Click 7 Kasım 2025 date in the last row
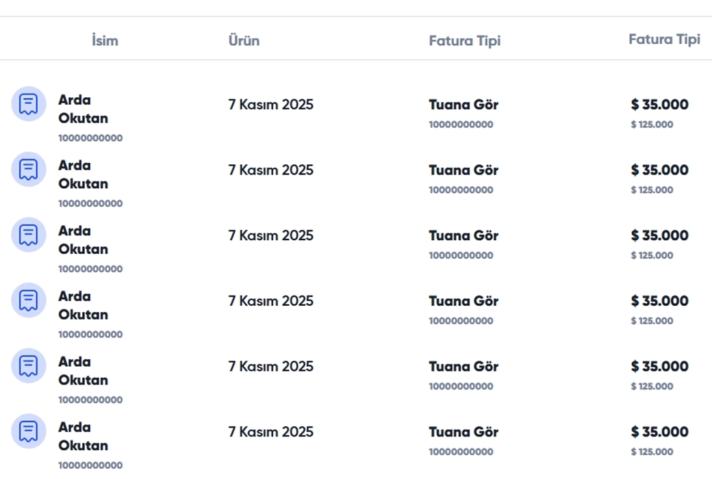This screenshot has width=712, height=479. pyautogui.click(x=271, y=432)
